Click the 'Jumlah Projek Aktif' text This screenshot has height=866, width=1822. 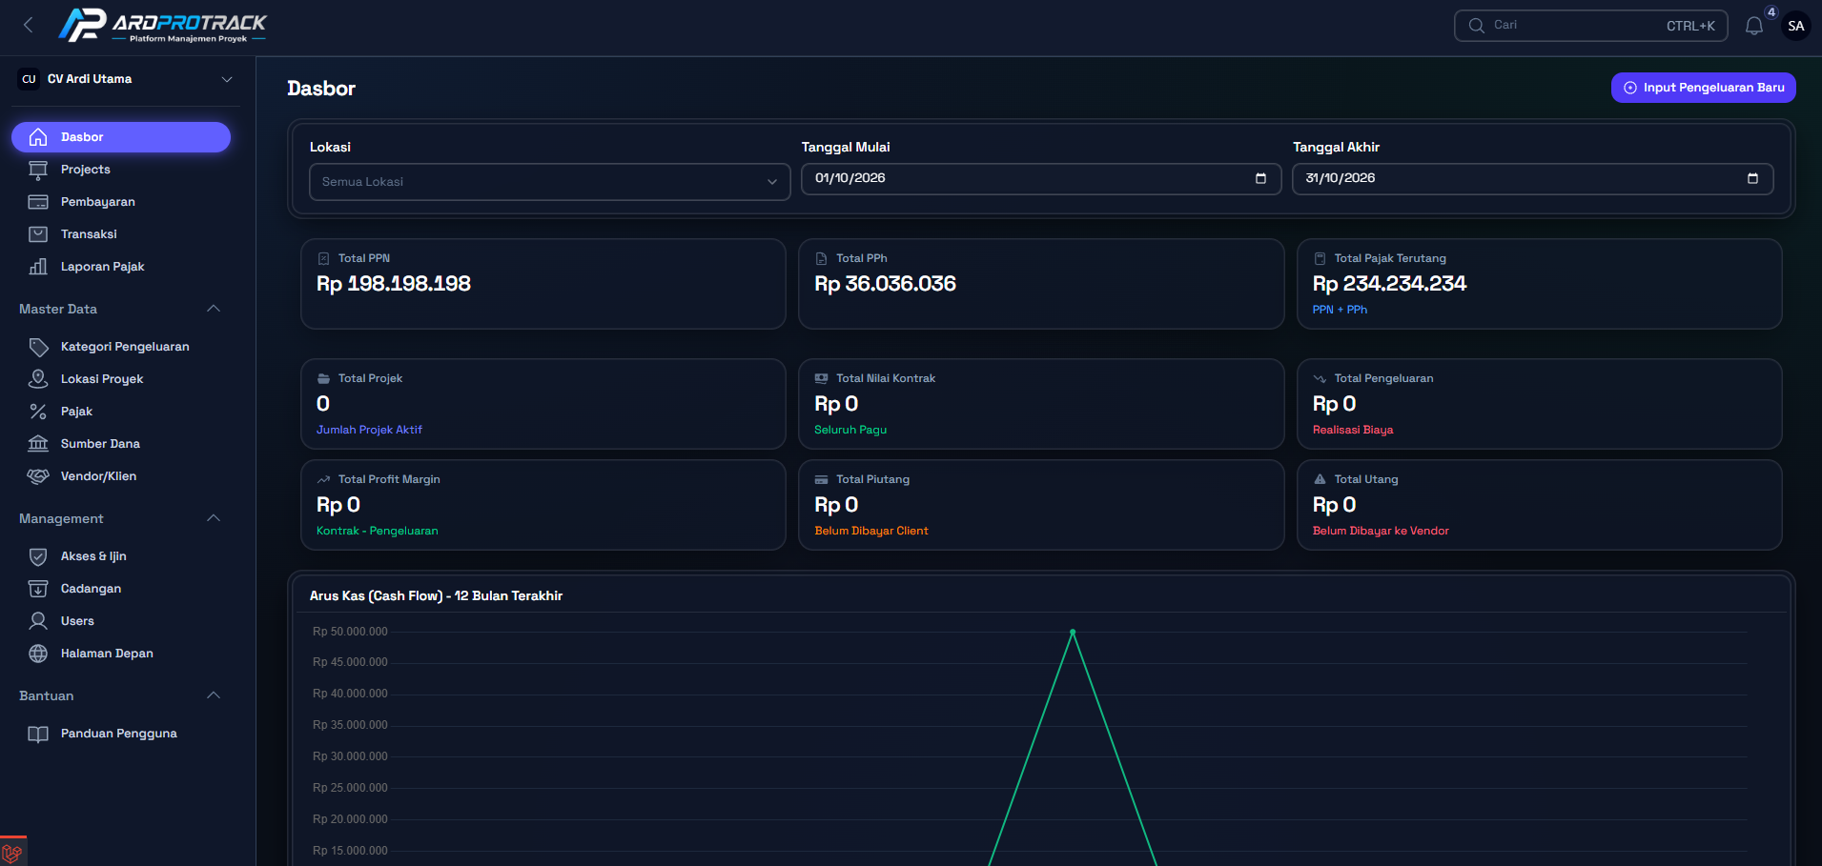pyautogui.click(x=369, y=430)
